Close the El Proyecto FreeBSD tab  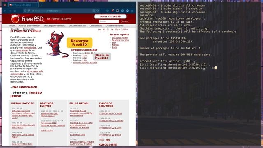click(37, 5)
